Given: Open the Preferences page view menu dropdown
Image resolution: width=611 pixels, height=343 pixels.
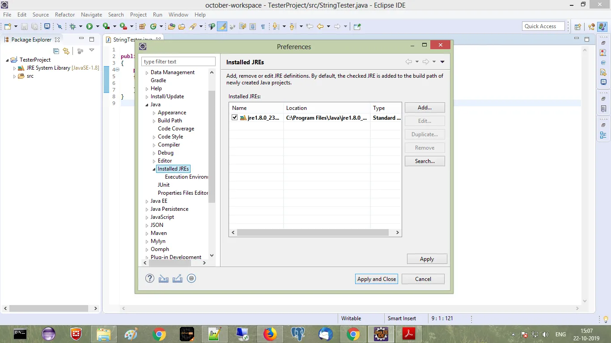Looking at the screenshot, I should tap(442, 62).
